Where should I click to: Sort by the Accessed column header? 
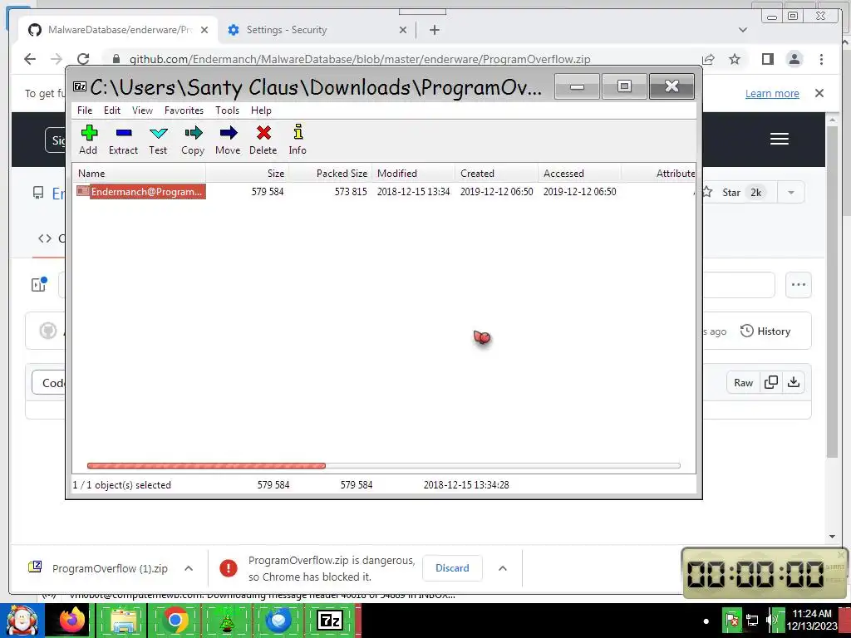[x=579, y=174]
